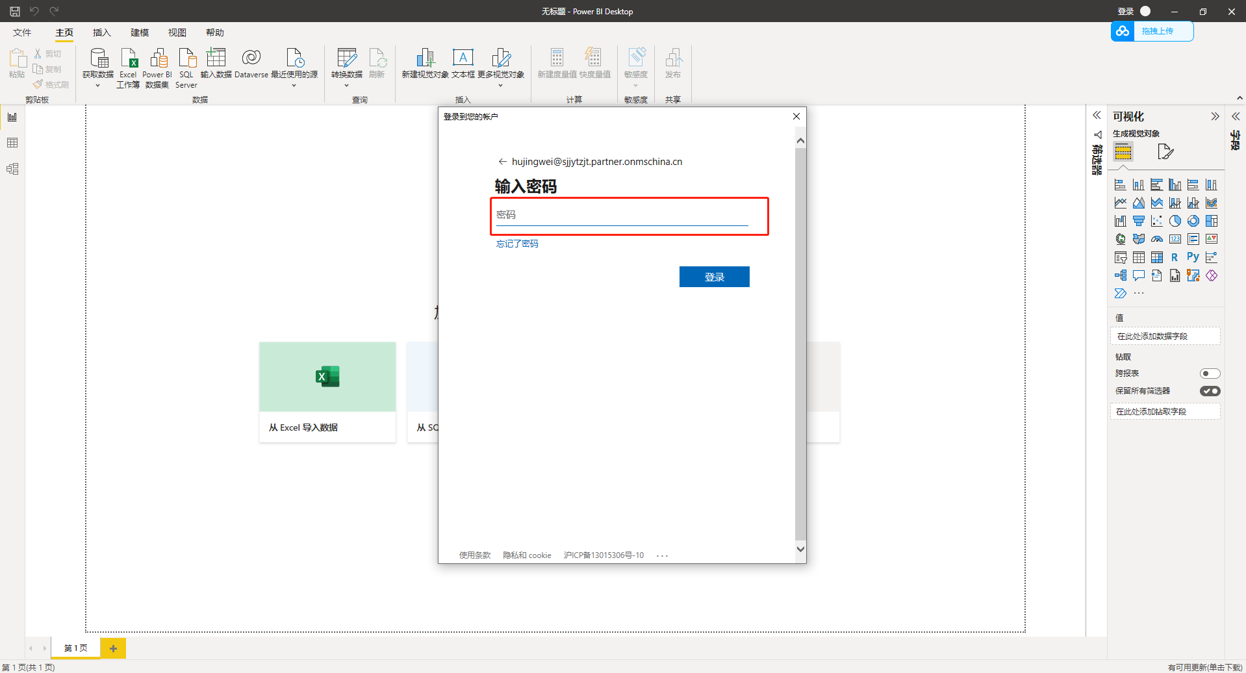Add an R script visual

[x=1175, y=257]
